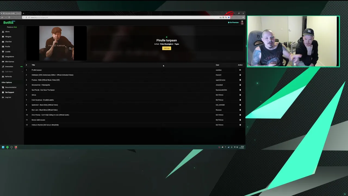Remove Halluun viihyttee from the queue

240,125
